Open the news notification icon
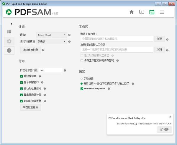The height and width of the screenshot is (145, 177). pyautogui.click(x=142, y=12)
